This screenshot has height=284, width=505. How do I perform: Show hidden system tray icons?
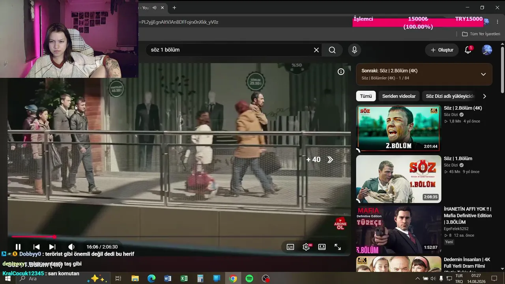tap(417, 278)
